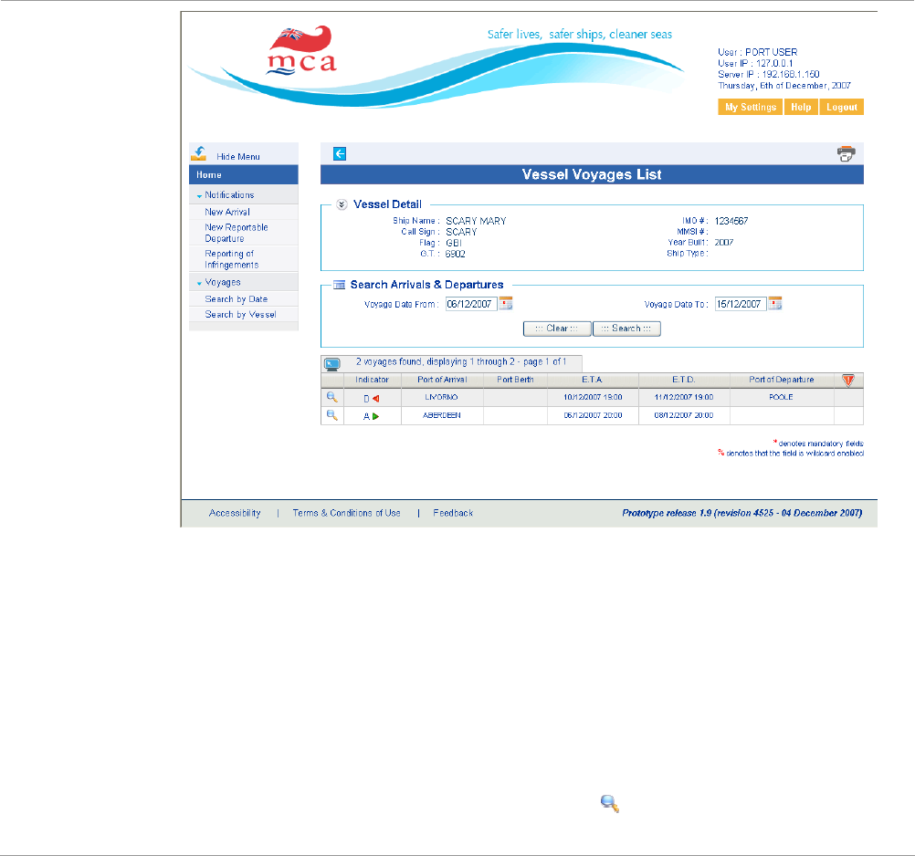915x856 pixels.
Task: Open calendar picker for Voyage Date To
Action: click(775, 304)
